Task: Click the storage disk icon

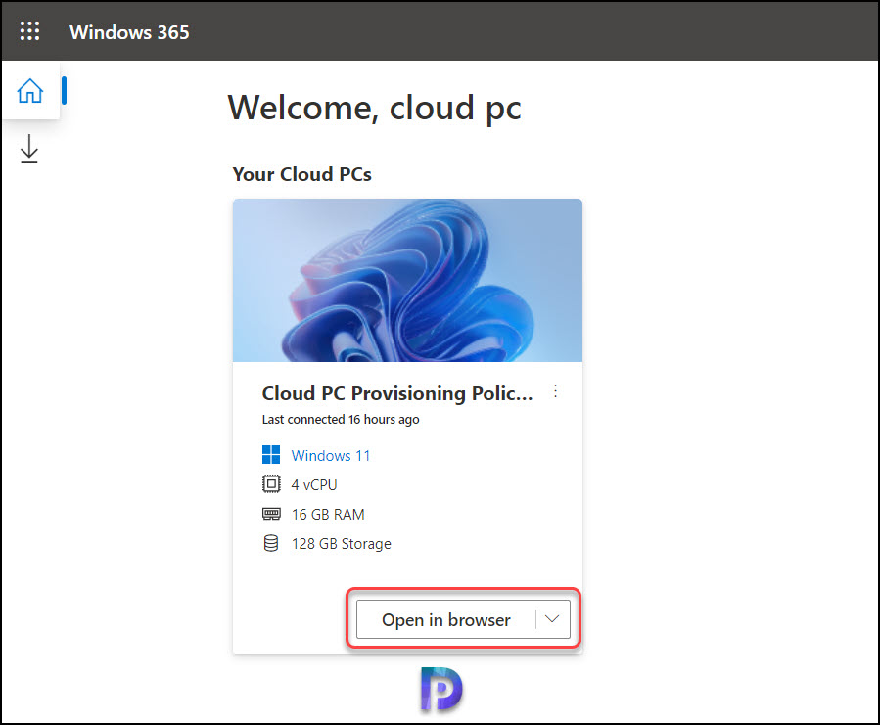Action: click(271, 543)
